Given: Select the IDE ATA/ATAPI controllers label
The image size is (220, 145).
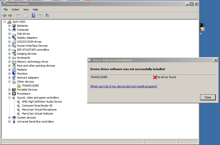Looking at the screenshot, I should click(x=33, y=50).
